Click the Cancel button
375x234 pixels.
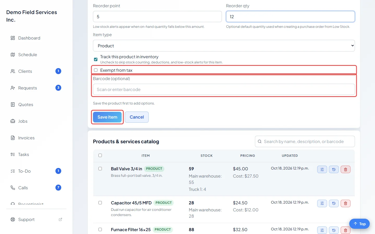[137, 117]
